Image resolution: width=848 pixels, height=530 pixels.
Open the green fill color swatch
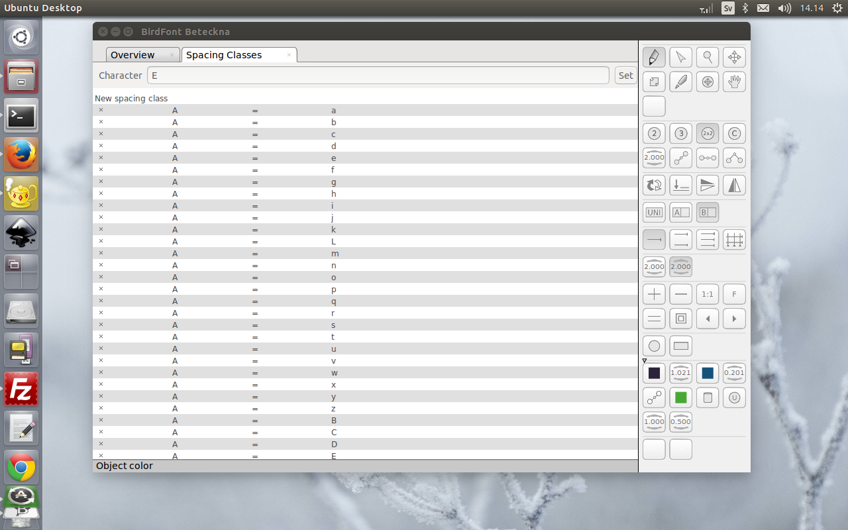point(680,397)
